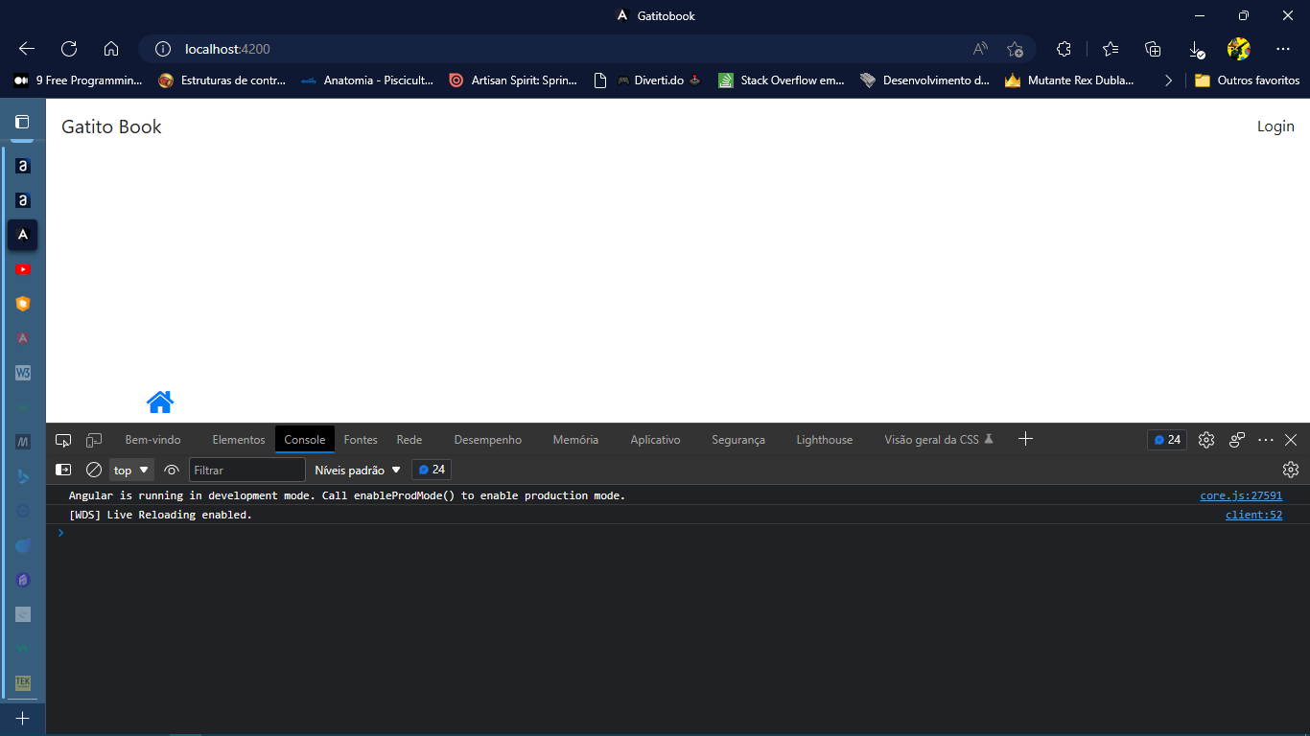Activate Read aloud icon in address bar

tap(980, 49)
